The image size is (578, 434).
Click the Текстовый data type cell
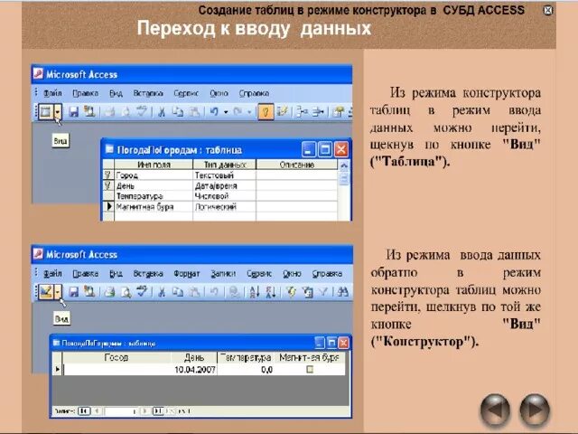(225, 175)
